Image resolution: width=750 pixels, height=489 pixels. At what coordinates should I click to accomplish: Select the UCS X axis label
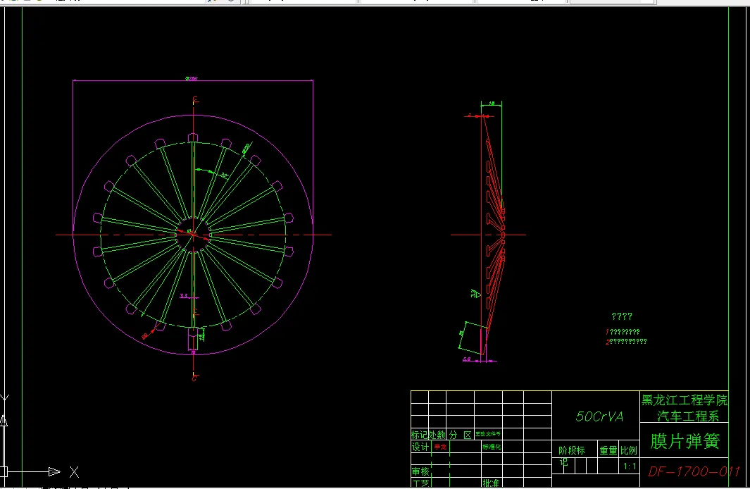74,472
